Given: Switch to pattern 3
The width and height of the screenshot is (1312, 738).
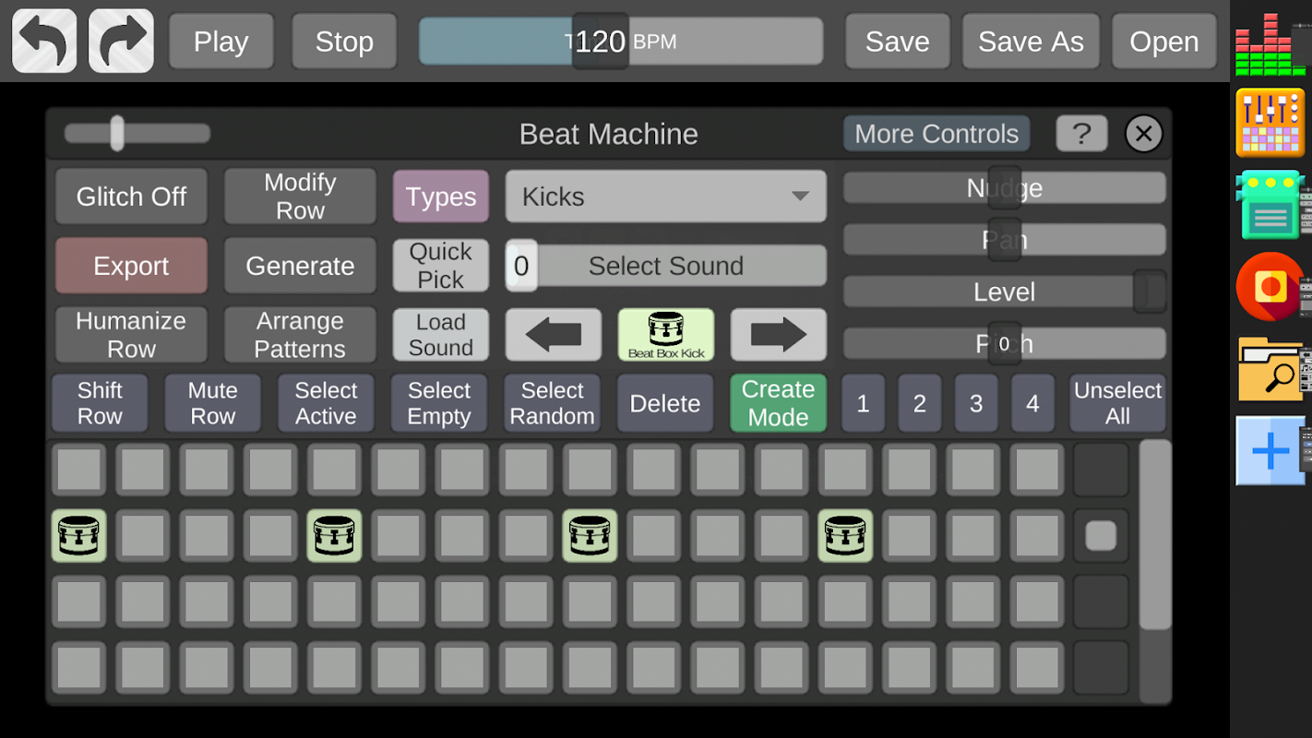Looking at the screenshot, I should [976, 403].
